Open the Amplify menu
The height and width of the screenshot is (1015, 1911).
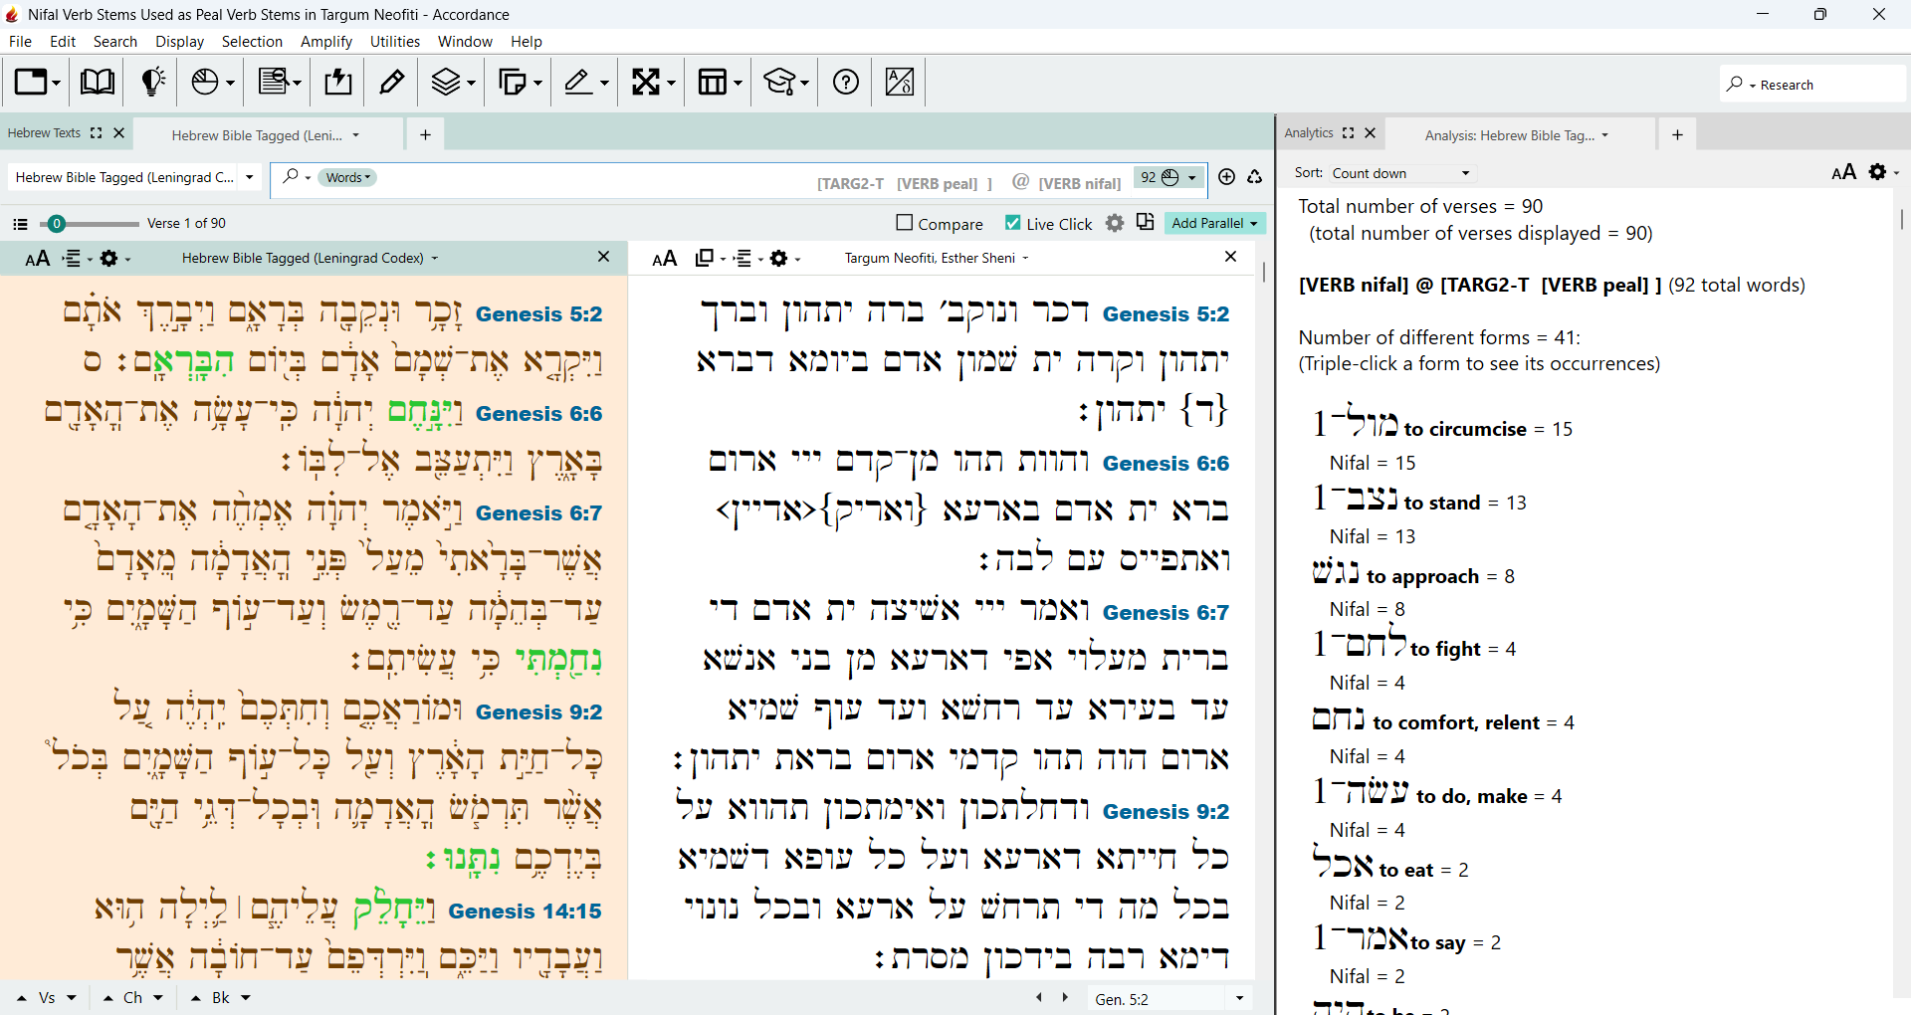coord(326,42)
